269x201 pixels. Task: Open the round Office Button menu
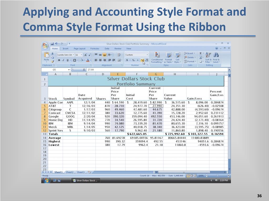point(45,46)
